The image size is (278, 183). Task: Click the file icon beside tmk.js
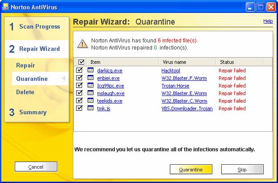coord(90,108)
